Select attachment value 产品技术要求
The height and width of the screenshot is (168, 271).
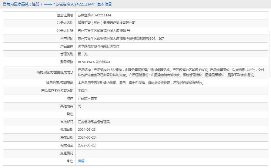coord(87,98)
